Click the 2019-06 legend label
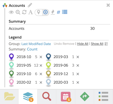Screen dimensions: 113x104 61,65
